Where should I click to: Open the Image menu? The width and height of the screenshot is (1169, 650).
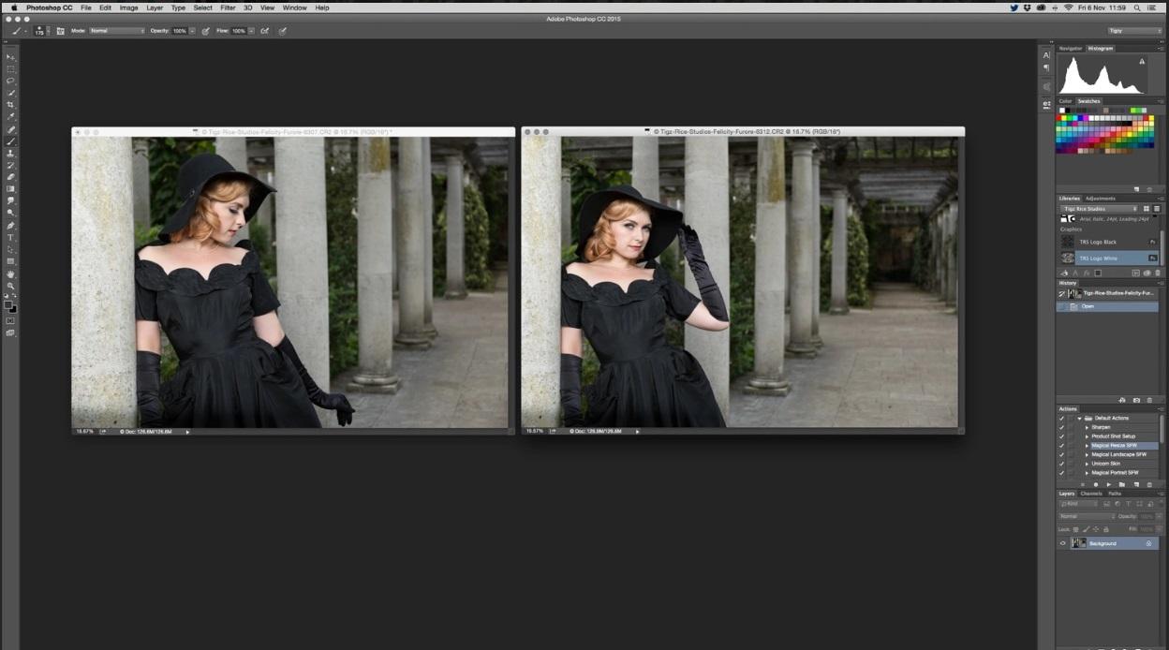pos(128,7)
